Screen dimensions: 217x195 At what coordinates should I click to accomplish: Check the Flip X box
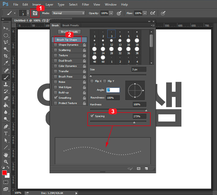[92, 81]
